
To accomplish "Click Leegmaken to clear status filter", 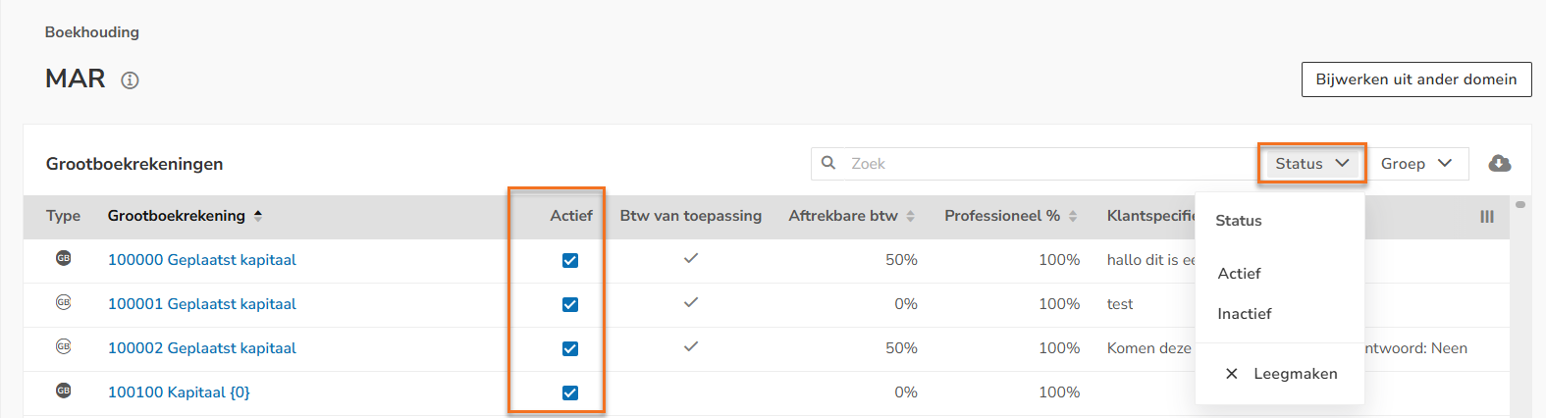I will coord(1281,374).
